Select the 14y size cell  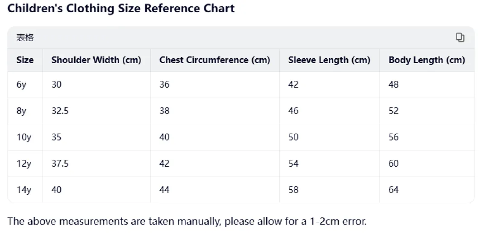coord(24,190)
